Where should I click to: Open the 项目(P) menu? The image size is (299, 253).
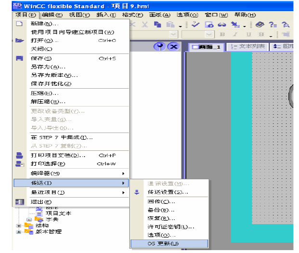(x=26, y=14)
